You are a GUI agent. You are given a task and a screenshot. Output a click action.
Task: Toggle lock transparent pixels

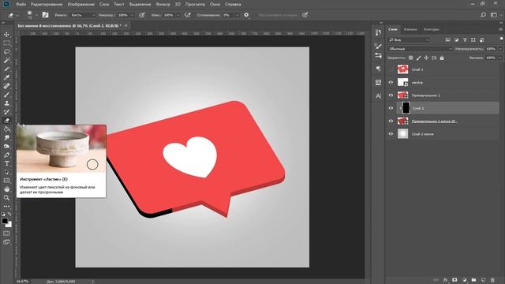(x=410, y=58)
